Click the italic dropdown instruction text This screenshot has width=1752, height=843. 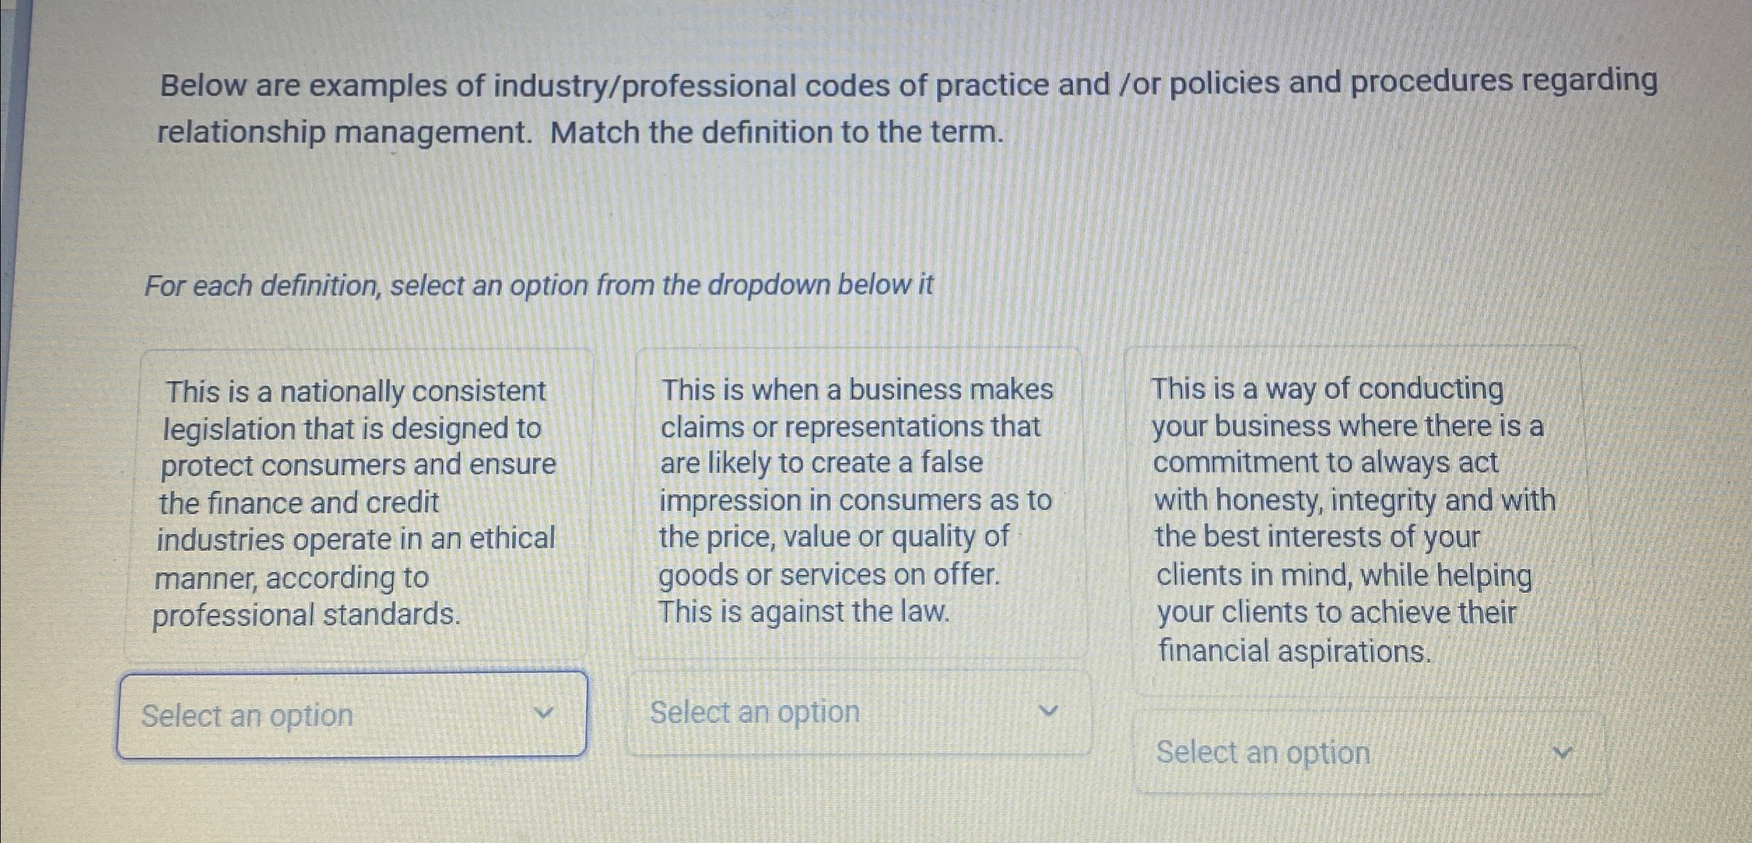tap(539, 285)
